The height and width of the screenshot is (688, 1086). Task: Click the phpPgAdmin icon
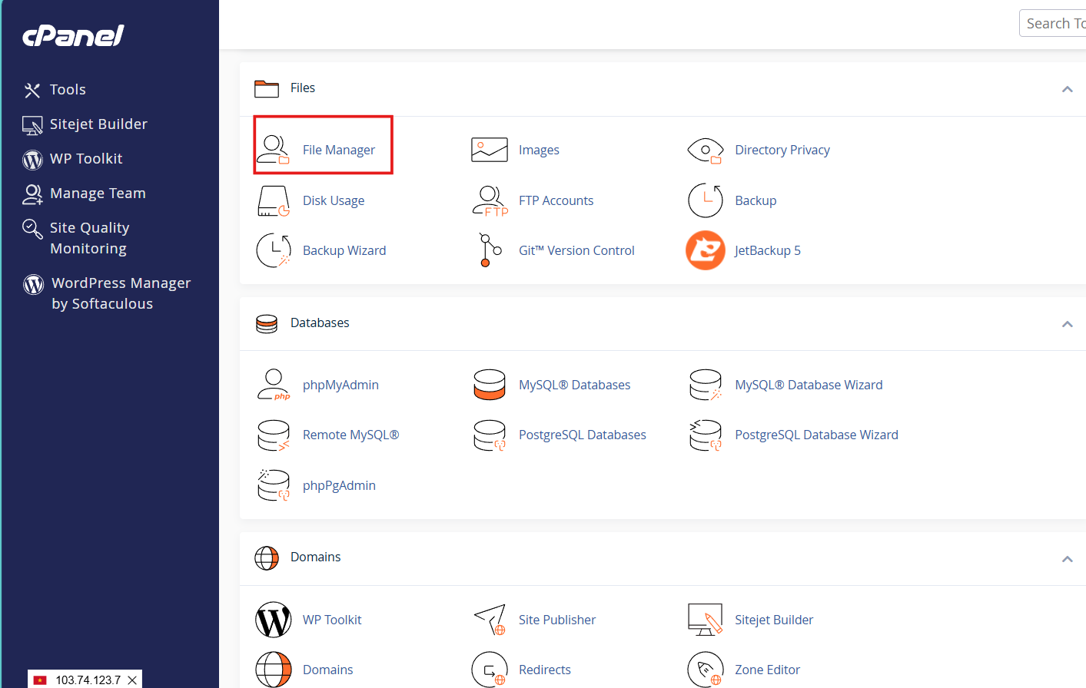(x=274, y=485)
